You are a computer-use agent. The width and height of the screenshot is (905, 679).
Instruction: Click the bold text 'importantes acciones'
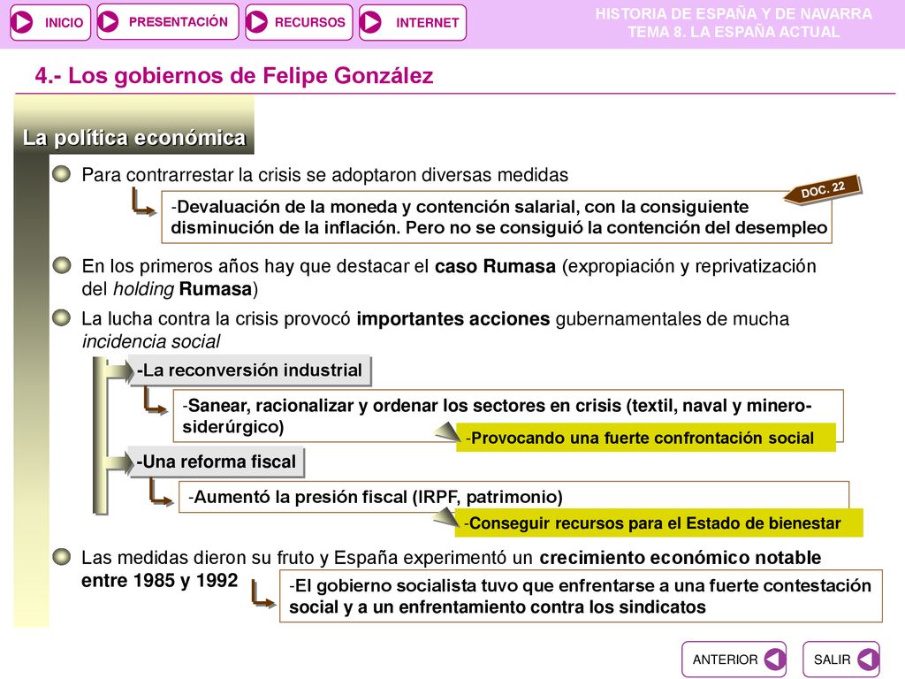453,318
